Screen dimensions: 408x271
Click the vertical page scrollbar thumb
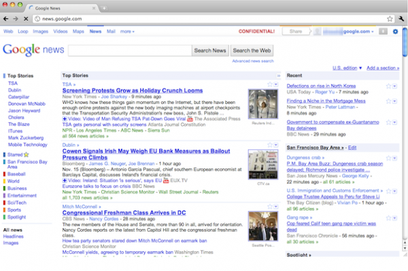[x=405, y=42]
